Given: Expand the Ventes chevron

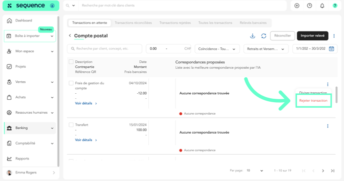Looking at the screenshot, I should tap(52, 82).
